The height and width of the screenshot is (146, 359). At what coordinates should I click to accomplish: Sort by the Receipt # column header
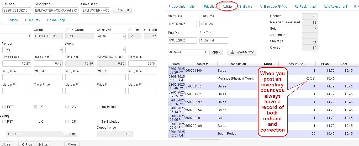tap(201, 64)
